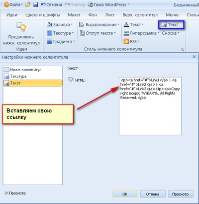
Task: Open the Макет ribbon tab
Action: [x=74, y=15]
